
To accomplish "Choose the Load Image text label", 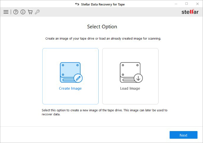I will (x=130, y=88).
